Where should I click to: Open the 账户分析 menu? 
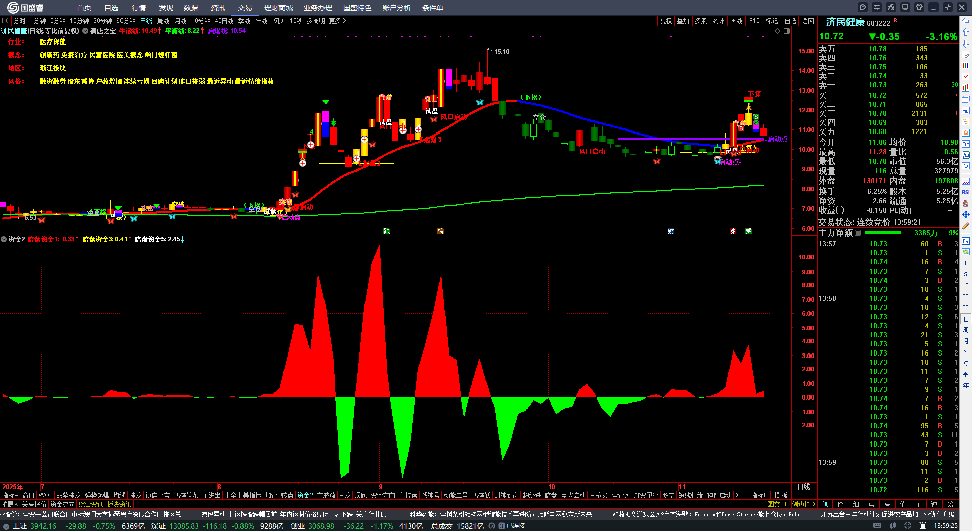397,8
